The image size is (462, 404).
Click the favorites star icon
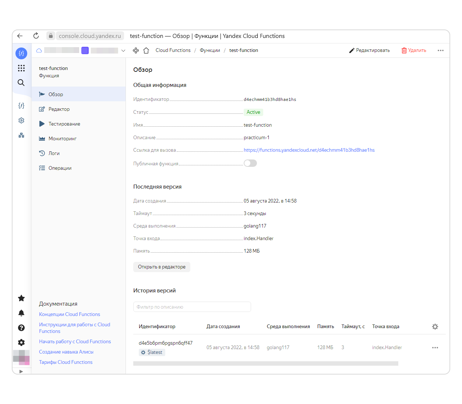21,298
